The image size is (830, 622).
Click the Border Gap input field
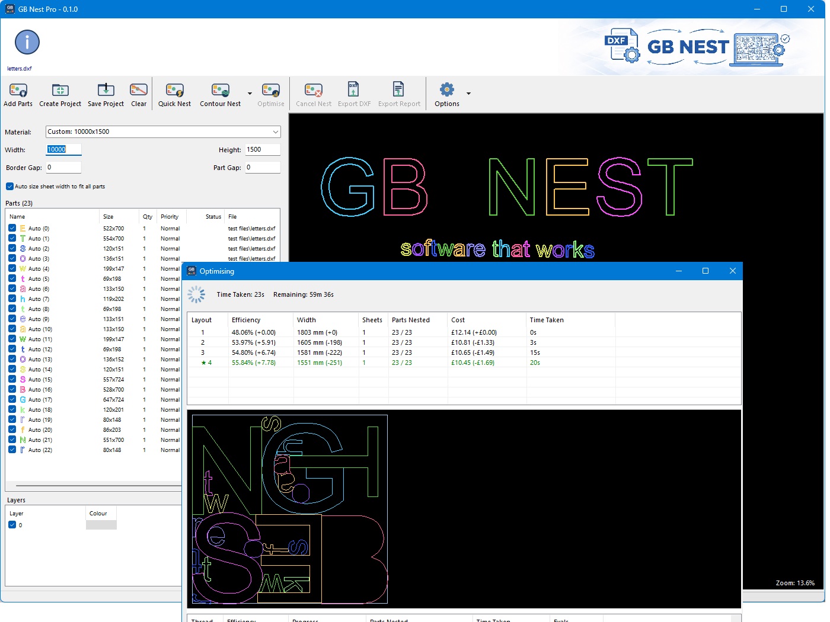click(63, 167)
